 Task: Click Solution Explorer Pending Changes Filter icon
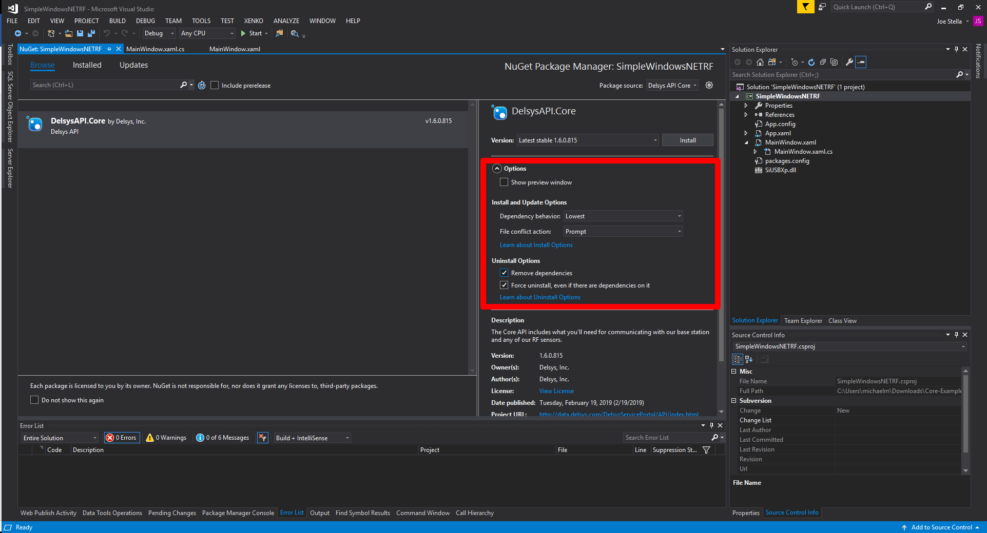click(795, 62)
